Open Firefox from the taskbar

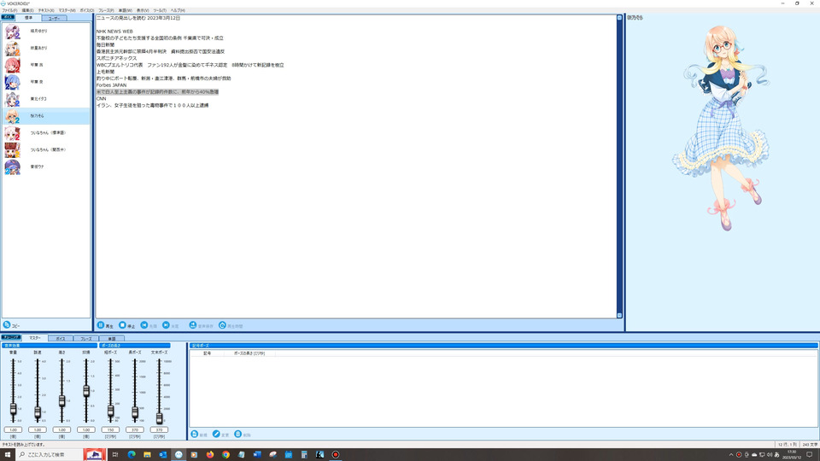pos(210,454)
